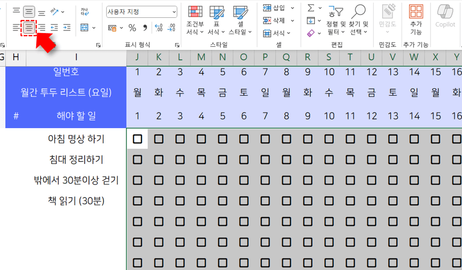Apply bottom vertical alignment

42,13
